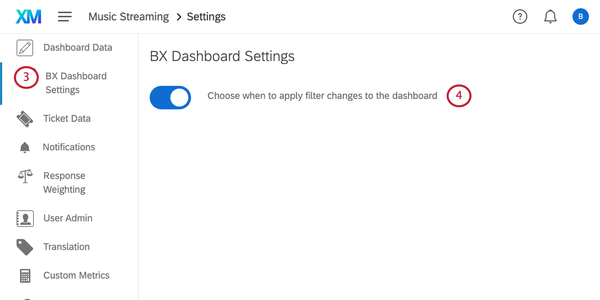This screenshot has width=600, height=300.
Task: Open the user profile avatar menu
Action: click(x=581, y=16)
